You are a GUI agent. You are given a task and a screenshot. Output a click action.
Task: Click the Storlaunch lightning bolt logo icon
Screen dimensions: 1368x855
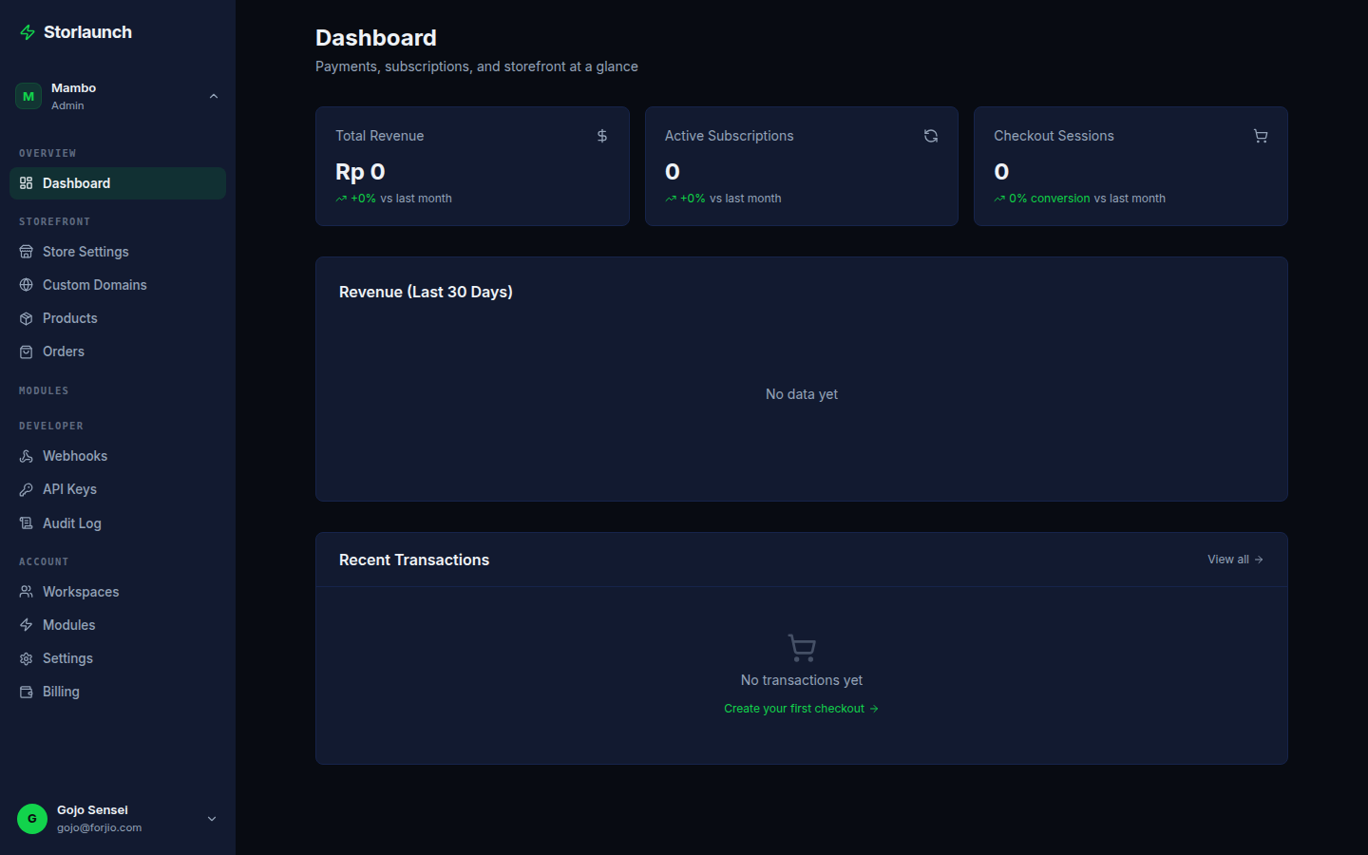point(28,32)
